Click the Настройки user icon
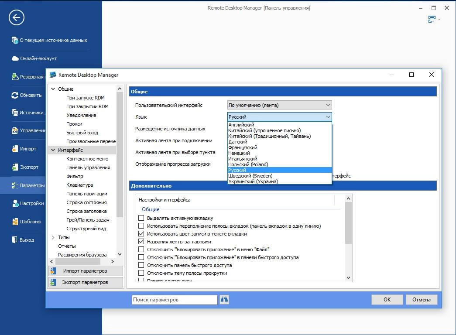 (15, 203)
